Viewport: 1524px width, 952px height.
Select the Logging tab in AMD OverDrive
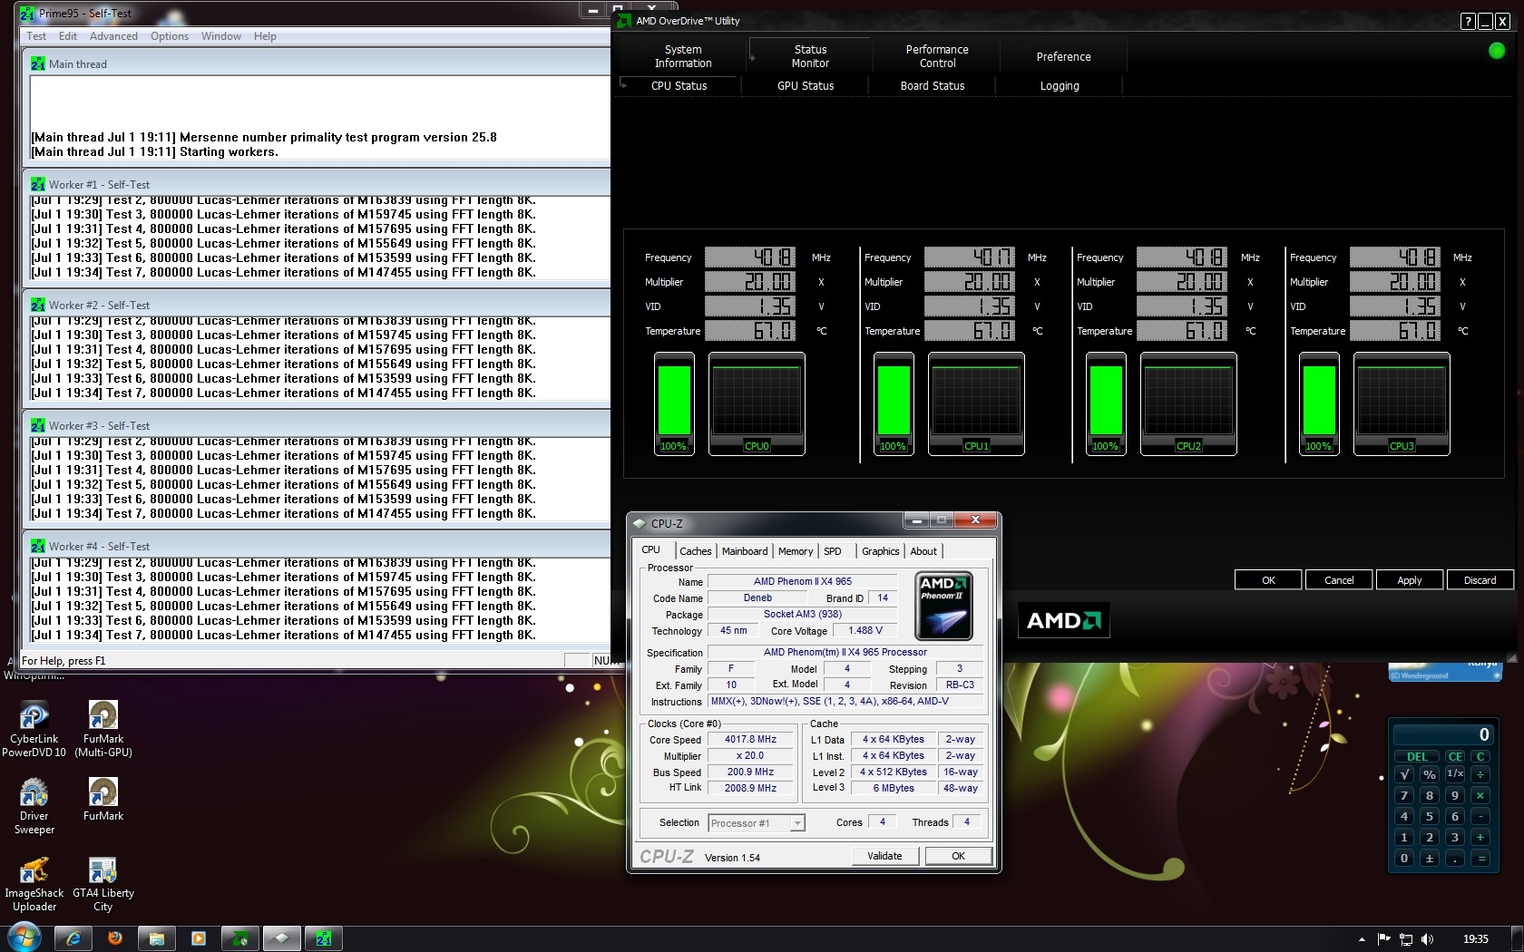pyautogui.click(x=1060, y=86)
